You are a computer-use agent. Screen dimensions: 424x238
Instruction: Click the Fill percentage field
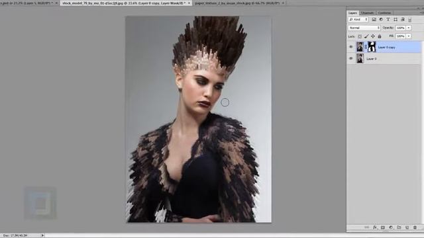[x=401, y=36]
